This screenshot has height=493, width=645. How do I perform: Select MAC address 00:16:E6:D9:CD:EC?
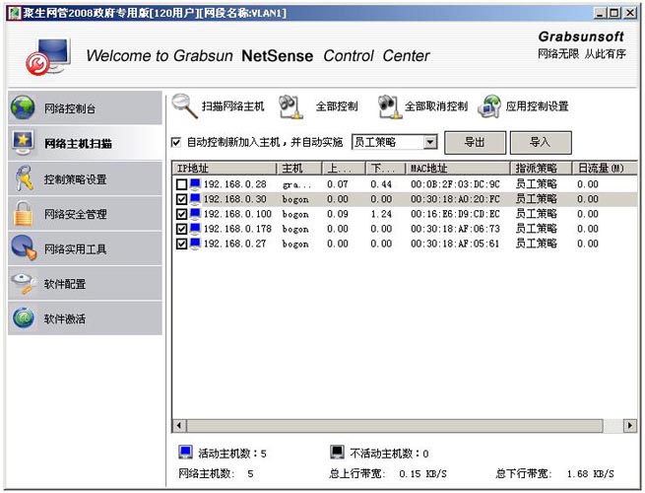click(x=455, y=214)
